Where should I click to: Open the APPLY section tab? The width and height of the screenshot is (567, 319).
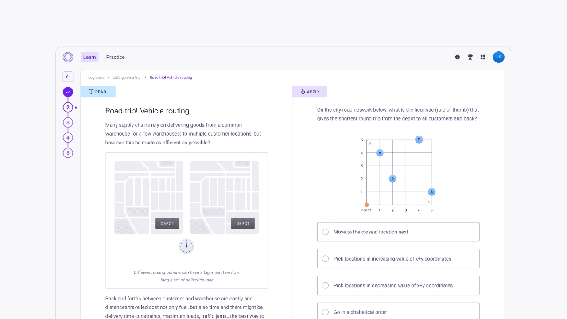point(310,92)
